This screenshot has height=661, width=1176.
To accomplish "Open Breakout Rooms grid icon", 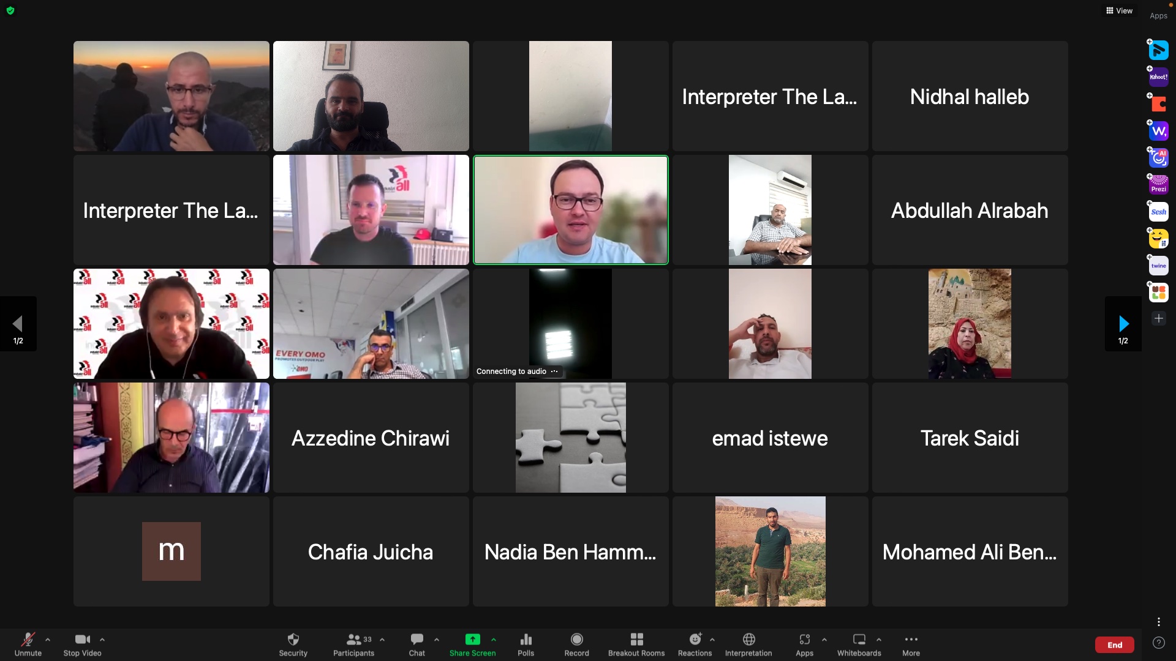I will [636, 640].
